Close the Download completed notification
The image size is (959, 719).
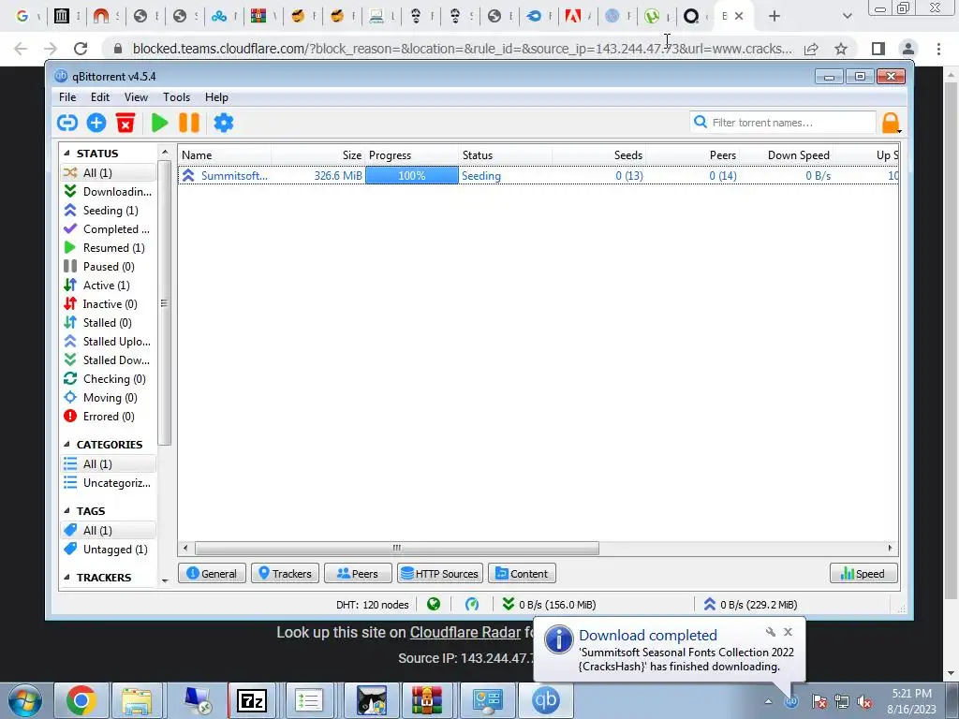pos(788,632)
